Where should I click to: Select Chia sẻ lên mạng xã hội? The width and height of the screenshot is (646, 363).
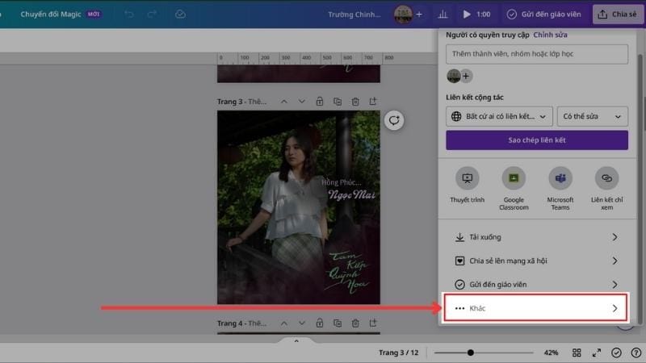click(536, 261)
